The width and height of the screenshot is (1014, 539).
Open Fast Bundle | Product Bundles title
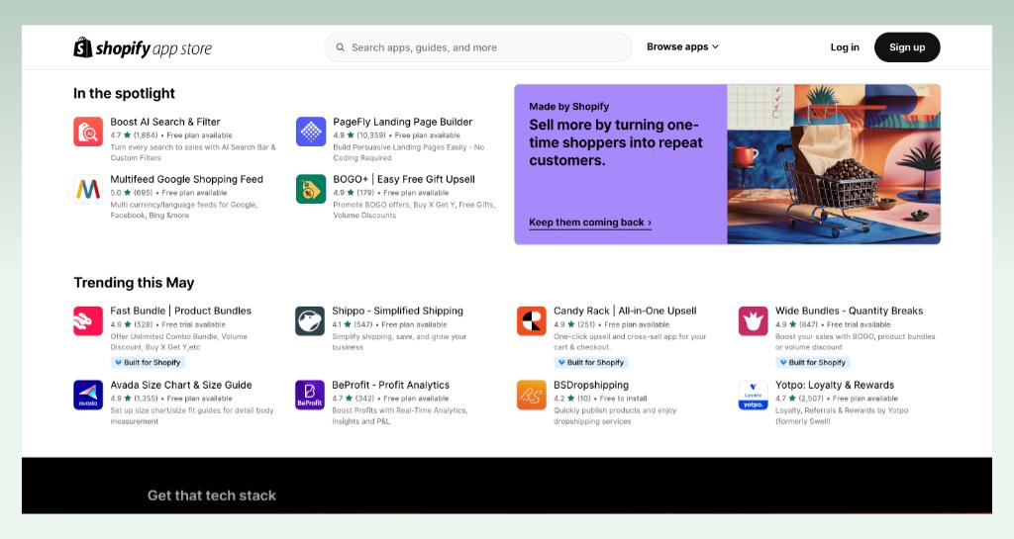point(180,311)
